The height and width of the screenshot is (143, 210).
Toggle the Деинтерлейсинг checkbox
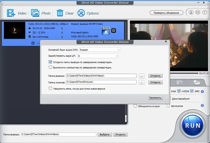tap(170, 99)
